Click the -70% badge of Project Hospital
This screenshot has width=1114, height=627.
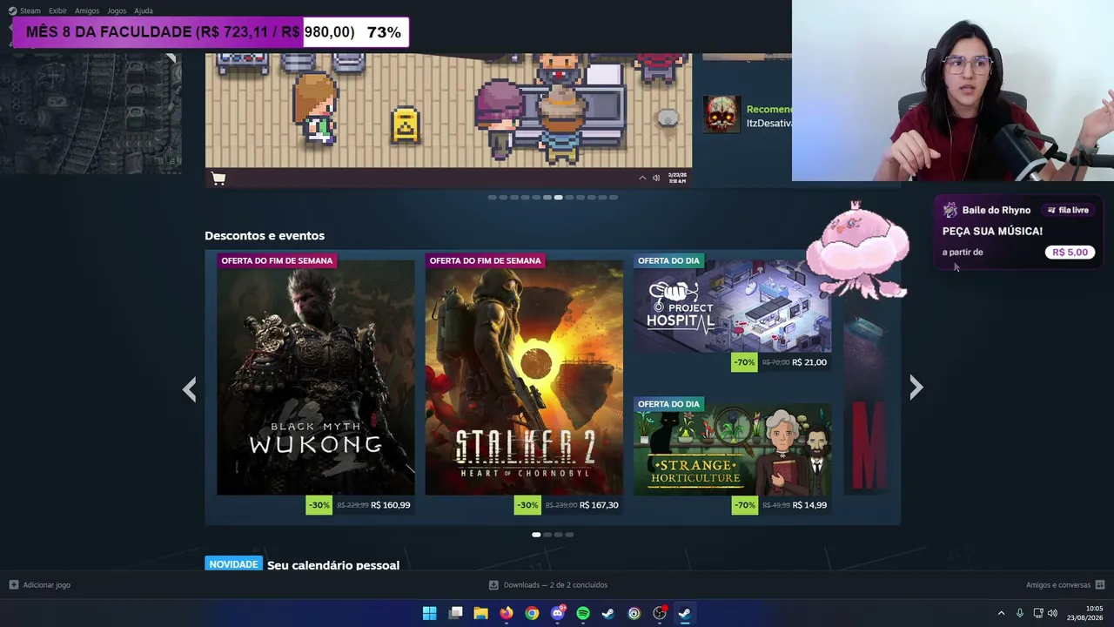tap(744, 362)
